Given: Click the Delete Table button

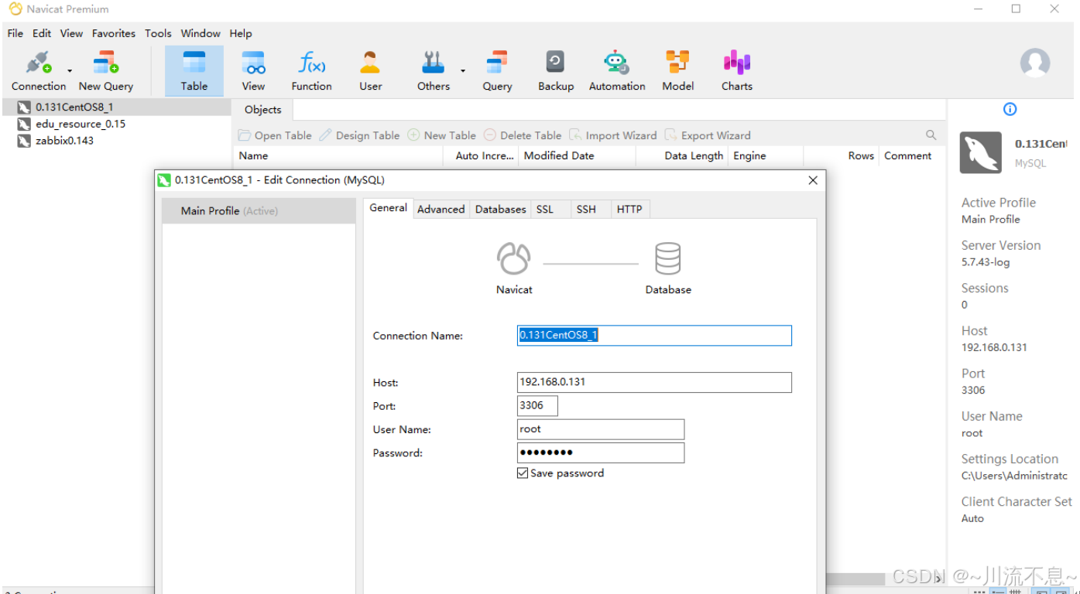Looking at the screenshot, I should pos(523,135).
